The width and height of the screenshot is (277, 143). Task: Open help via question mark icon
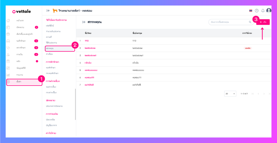[257, 11]
